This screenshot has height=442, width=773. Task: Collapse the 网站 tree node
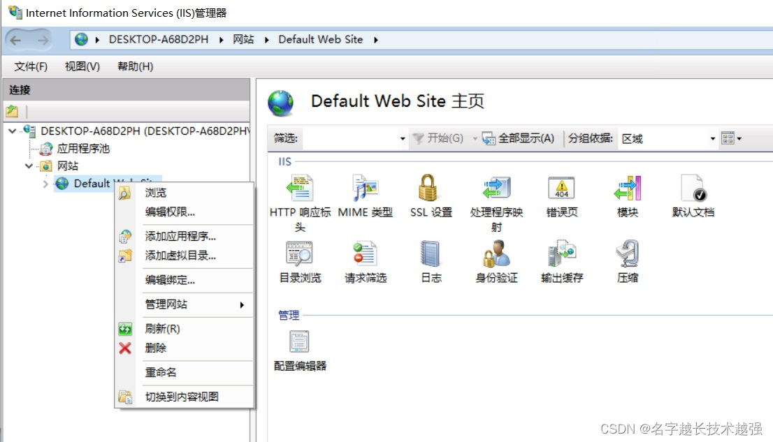click(x=29, y=166)
